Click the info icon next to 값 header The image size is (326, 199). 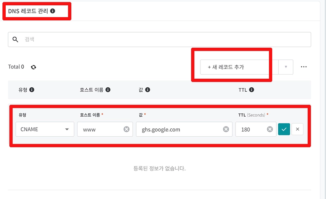click(148, 90)
